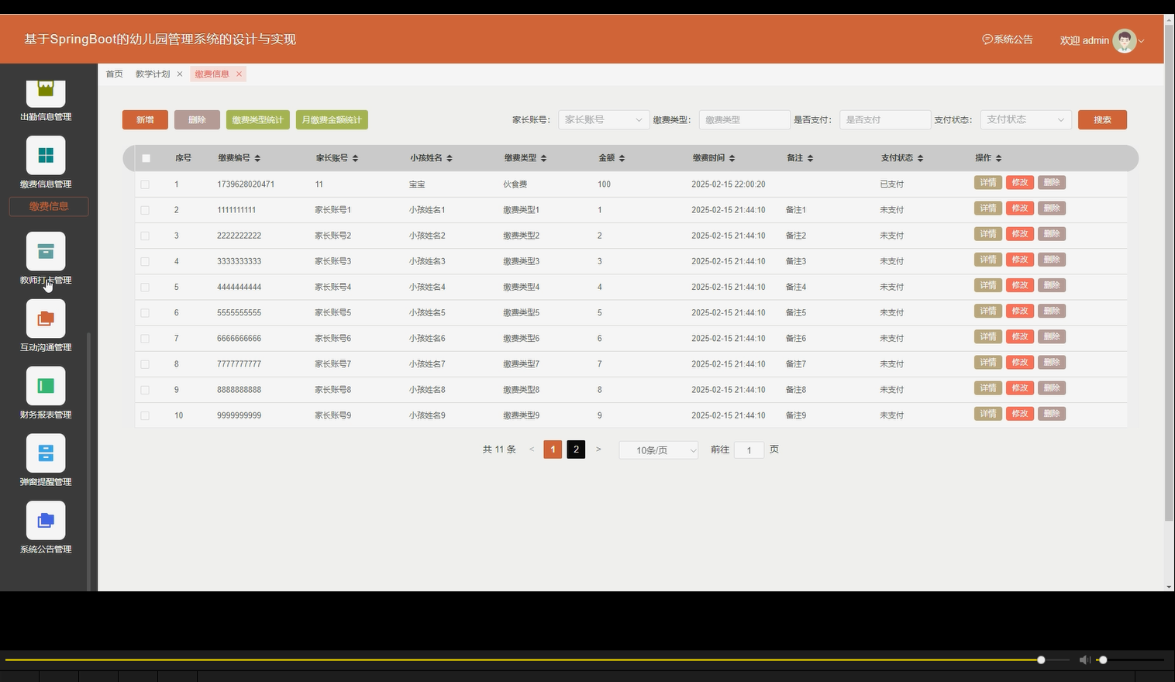Image resolution: width=1175 pixels, height=682 pixels.
Task: Go to page 2
Action: [x=576, y=449]
